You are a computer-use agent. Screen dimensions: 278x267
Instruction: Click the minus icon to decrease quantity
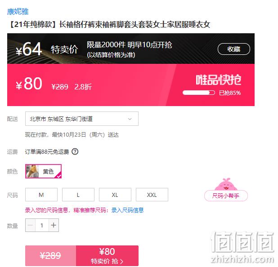[x=30, y=225]
